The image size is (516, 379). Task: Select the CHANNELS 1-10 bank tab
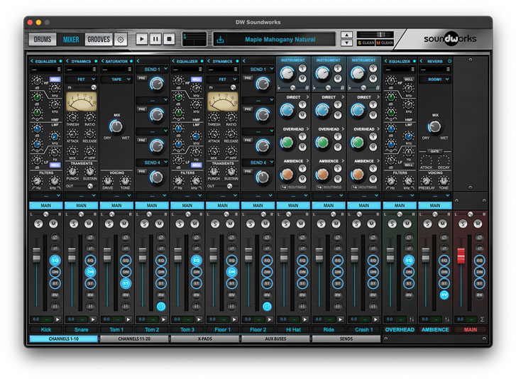63,339
